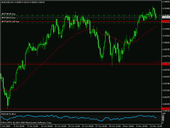Click the 0.89770 price axis value

166,56
